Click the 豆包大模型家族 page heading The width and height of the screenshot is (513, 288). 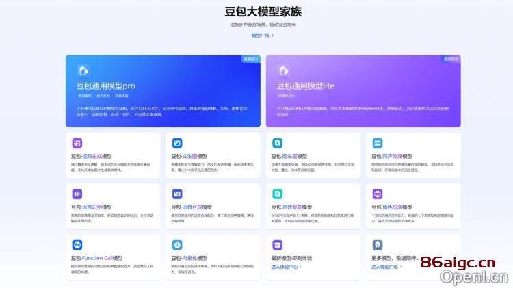[263, 12]
